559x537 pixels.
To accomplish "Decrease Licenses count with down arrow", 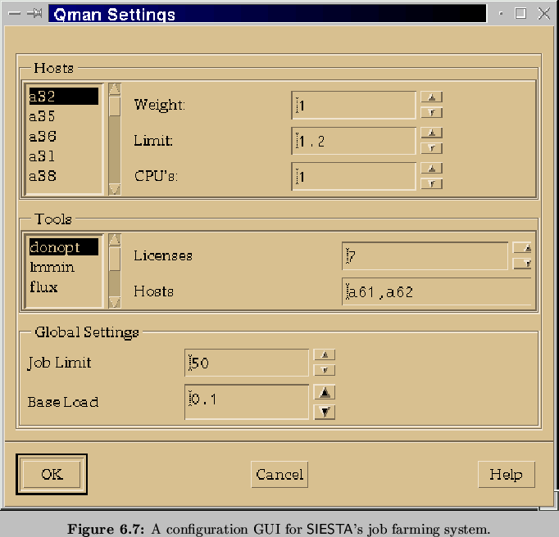I will (522, 264).
